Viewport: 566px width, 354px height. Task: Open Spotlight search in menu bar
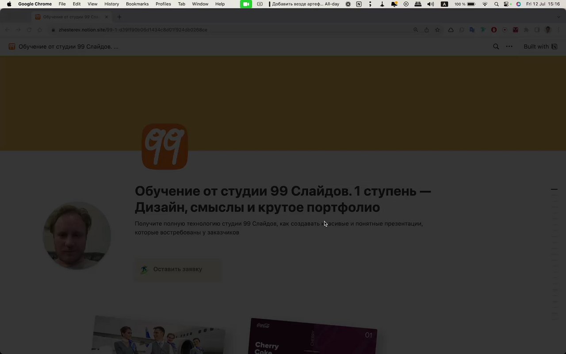click(x=497, y=4)
